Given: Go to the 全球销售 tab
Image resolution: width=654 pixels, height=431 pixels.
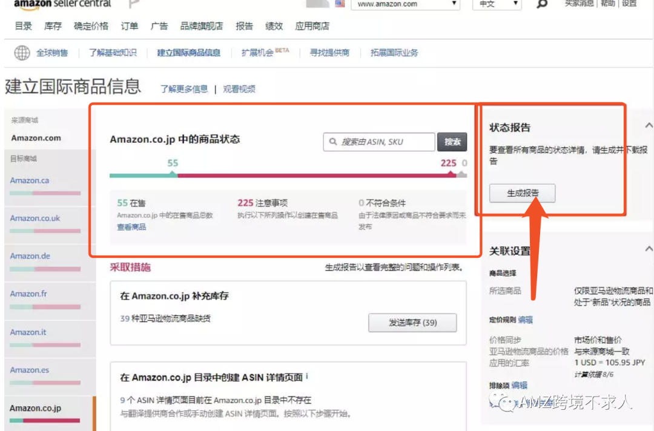Looking at the screenshot, I should [52, 53].
